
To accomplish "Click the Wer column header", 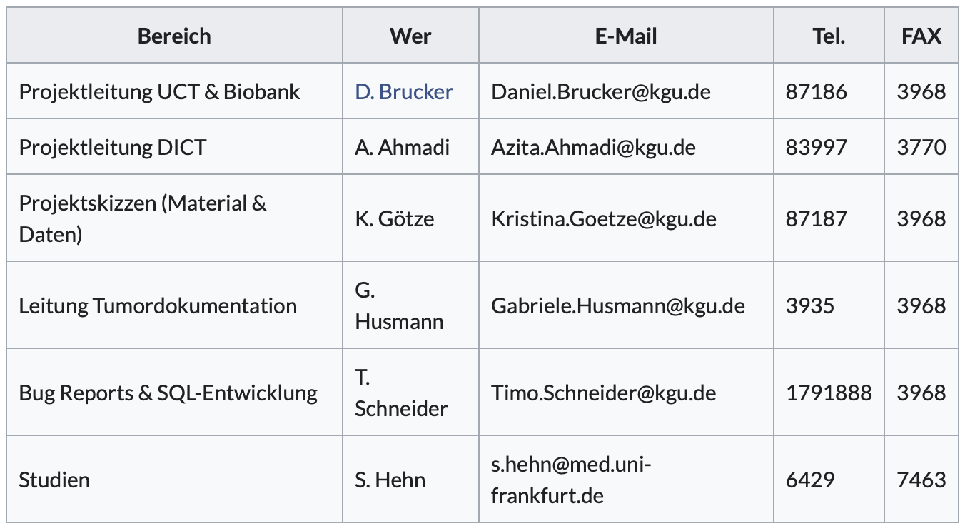I will [x=410, y=36].
